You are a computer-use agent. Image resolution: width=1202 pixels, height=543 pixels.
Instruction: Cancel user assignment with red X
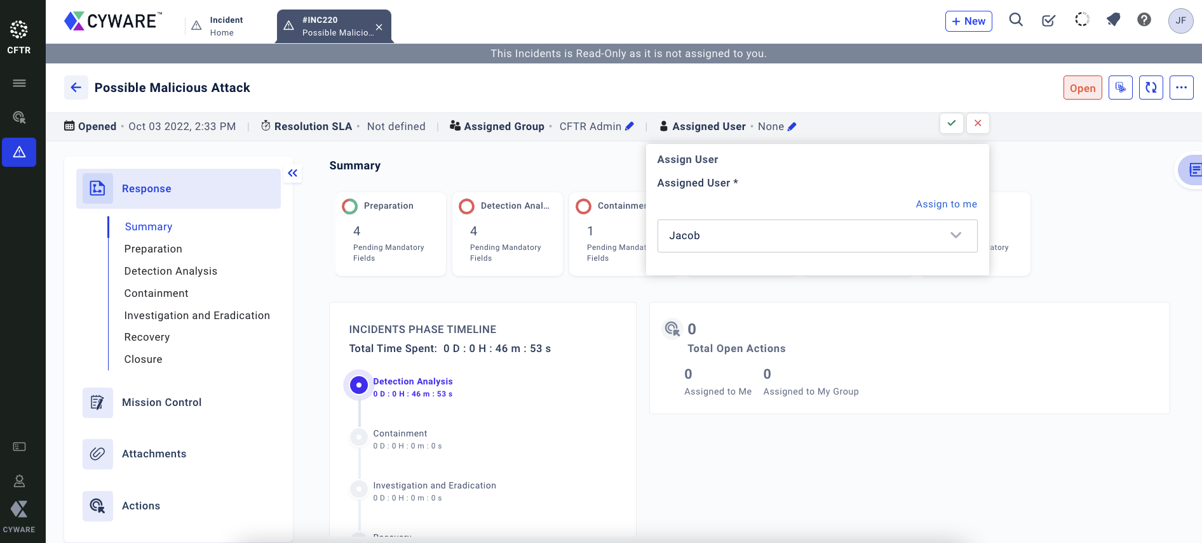coord(978,123)
